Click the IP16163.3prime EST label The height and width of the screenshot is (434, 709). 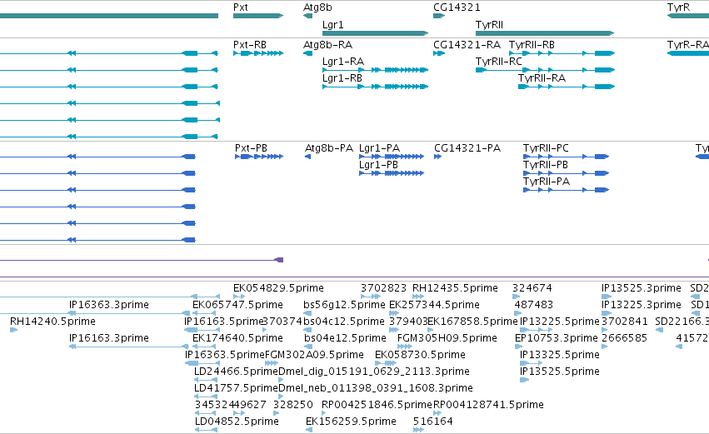tap(109, 338)
